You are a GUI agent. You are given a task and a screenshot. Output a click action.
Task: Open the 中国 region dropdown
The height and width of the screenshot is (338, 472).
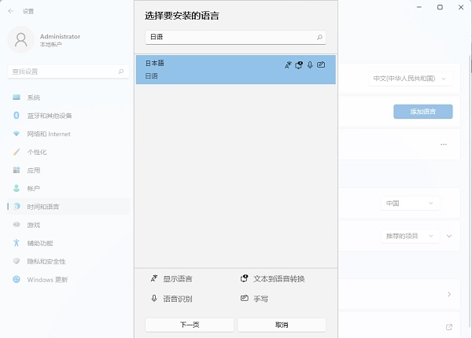tap(409, 204)
